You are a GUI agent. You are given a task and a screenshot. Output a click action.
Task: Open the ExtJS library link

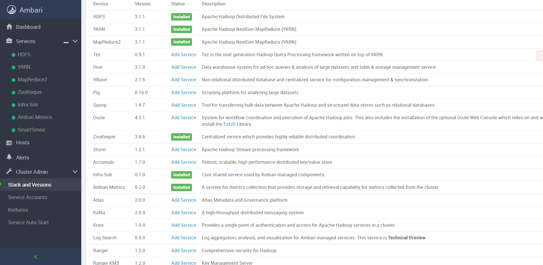click(229, 124)
